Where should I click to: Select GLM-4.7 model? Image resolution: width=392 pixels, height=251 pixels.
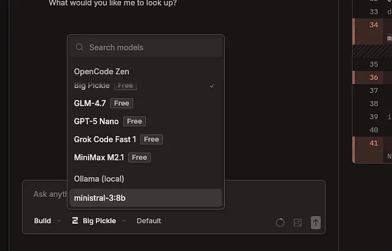click(x=90, y=103)
